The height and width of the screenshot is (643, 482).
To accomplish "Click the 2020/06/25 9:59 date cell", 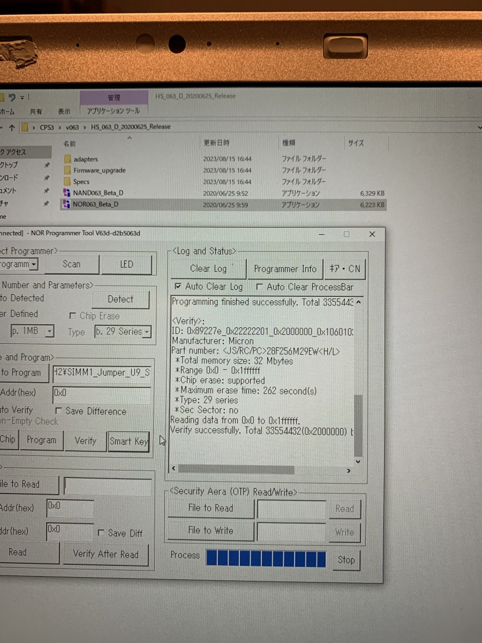I will [x=226, y=205].
